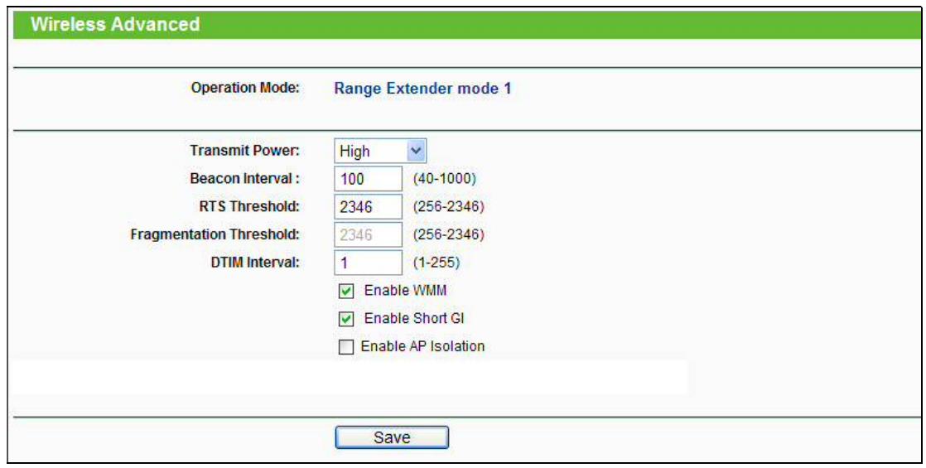Click the Wireless Advanced header title
This screenshot has width=926, height=468.
click(115, 24)
